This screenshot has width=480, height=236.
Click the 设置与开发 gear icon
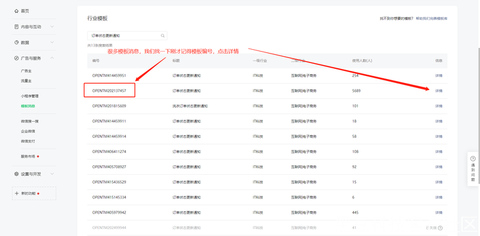(17, 173)
